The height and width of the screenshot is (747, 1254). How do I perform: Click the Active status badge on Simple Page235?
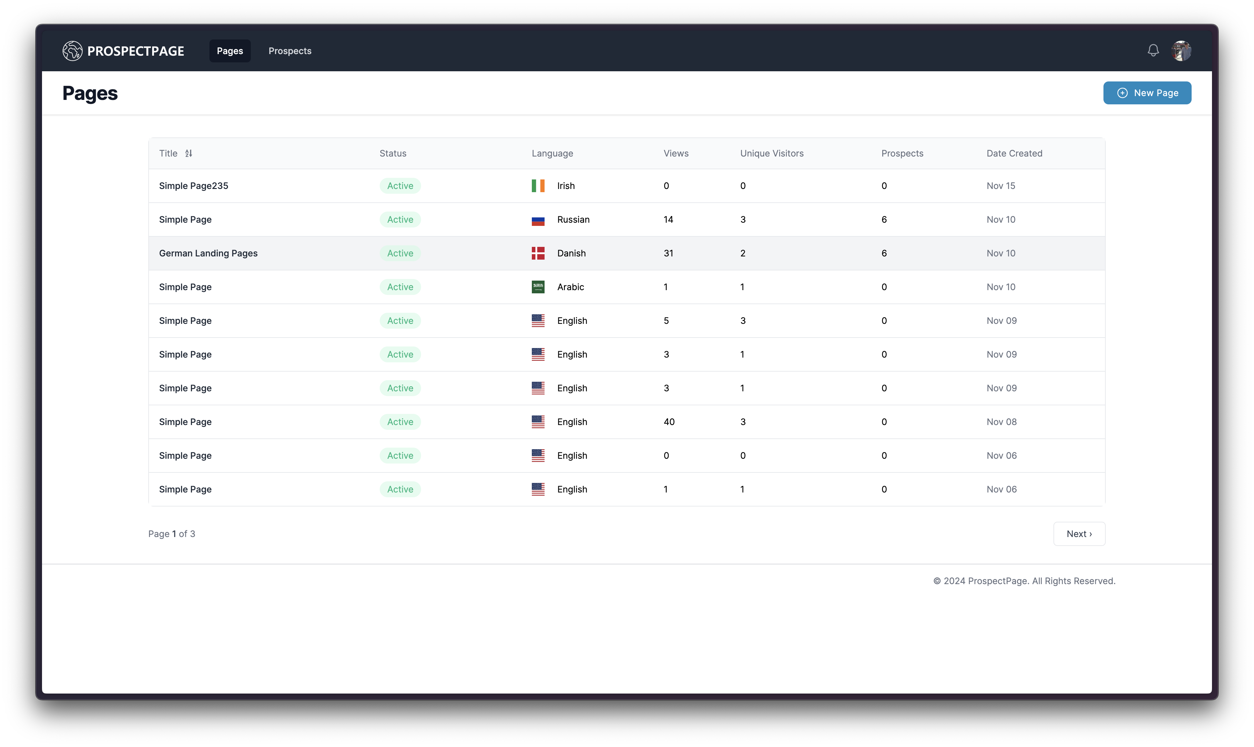click(x=400, y=185)
